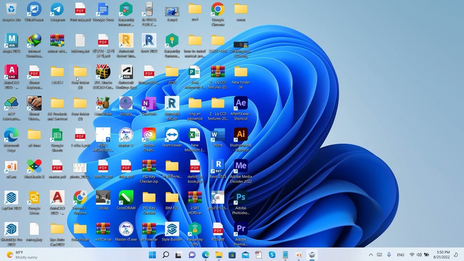Launch Adobe Creative Cloud shortcut
464x261 pixels.
tap(149, 140)
